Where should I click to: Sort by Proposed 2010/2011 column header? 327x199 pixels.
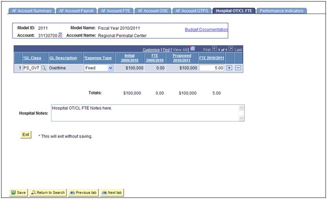[x=182, y=58]
